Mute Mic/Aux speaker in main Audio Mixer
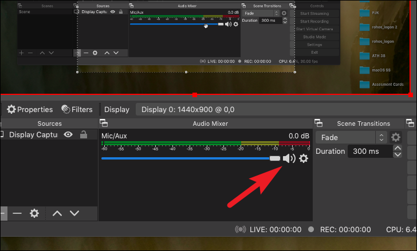417x251 pixels. tap(289, 158)
